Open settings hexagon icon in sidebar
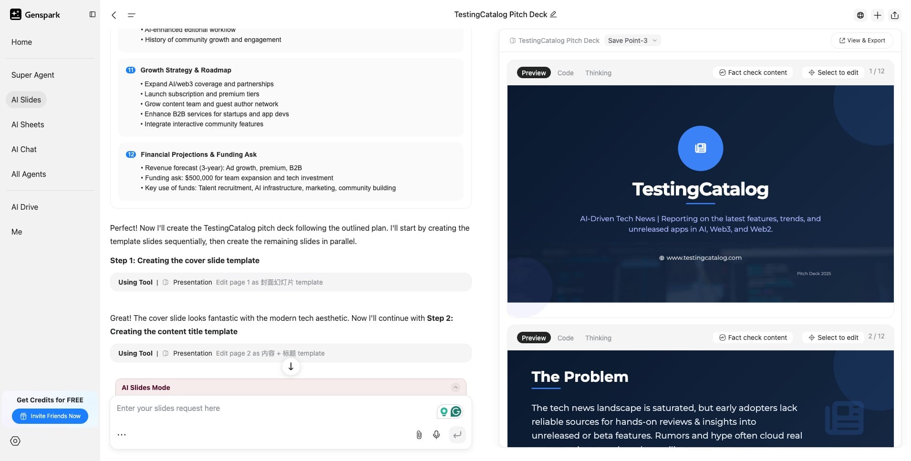This screenshot has width=911, height=461. tap(15, 441)
